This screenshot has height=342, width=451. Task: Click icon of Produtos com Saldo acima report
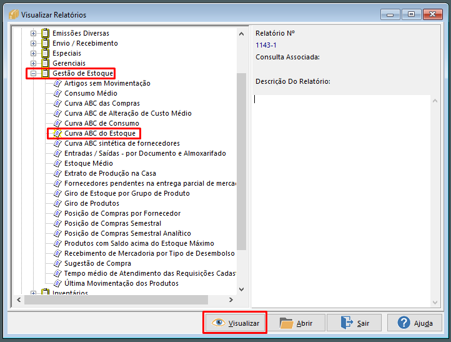[58, 244]
